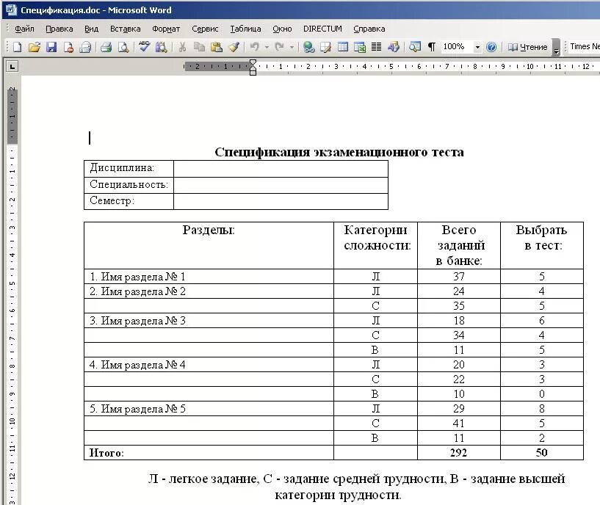The height and width of the screenshot is (505, 600).
Task: Cut the selection with the scissors icon
Action: coord(182,47)
